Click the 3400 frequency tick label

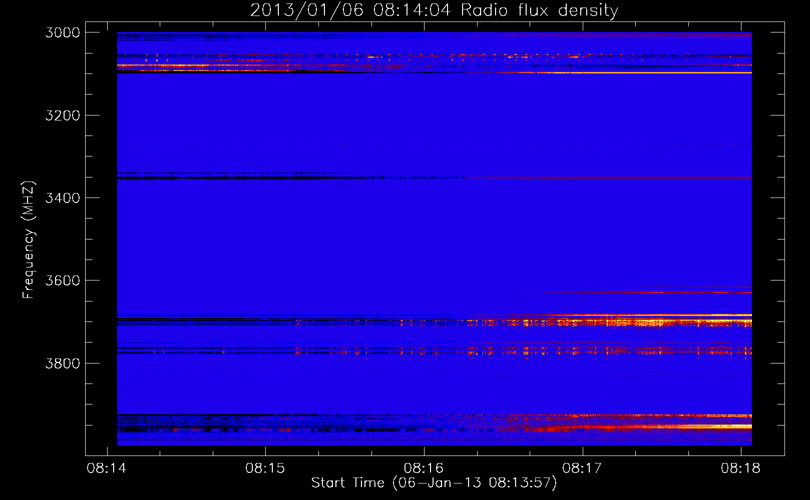63,198
